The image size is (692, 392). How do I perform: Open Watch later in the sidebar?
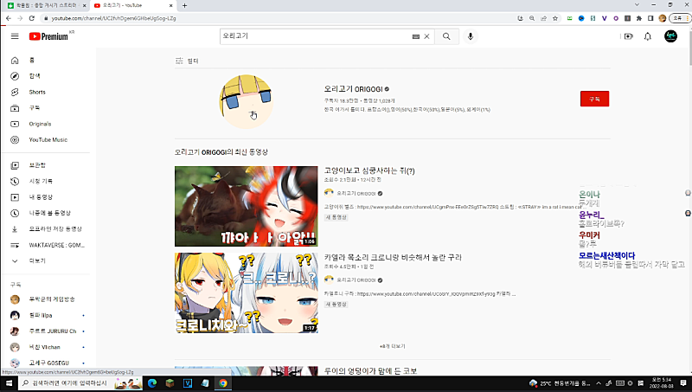[x=46, y=213]
